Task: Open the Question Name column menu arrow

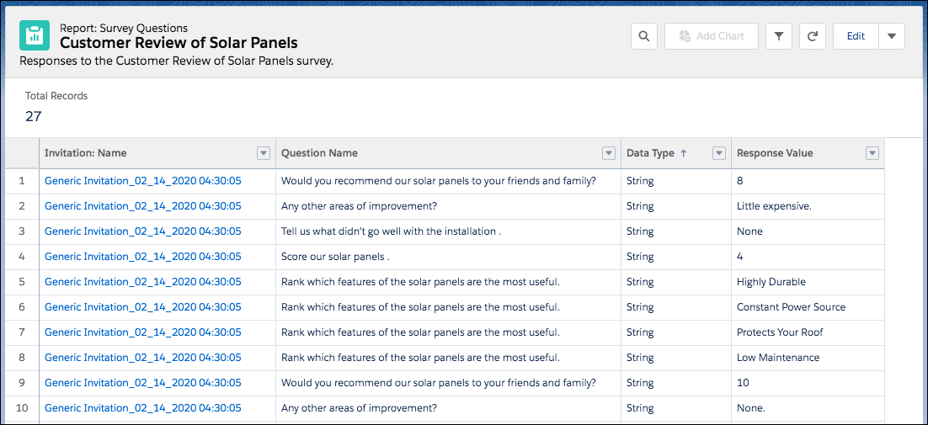Action: pos(608,153)
